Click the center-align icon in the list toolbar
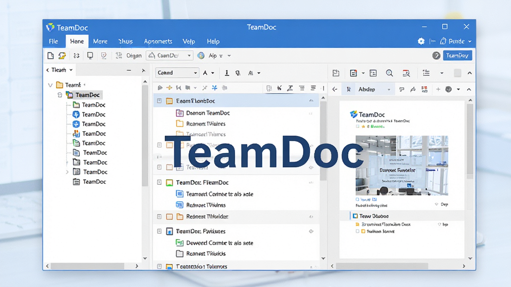 302,88
